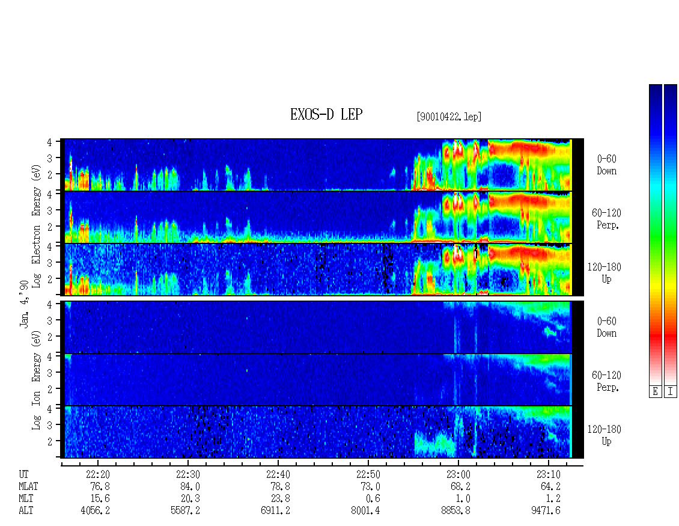This screenshot has height=526, width=679.
Task: Click the MLT value 23.8
Action: coord(280,499)
